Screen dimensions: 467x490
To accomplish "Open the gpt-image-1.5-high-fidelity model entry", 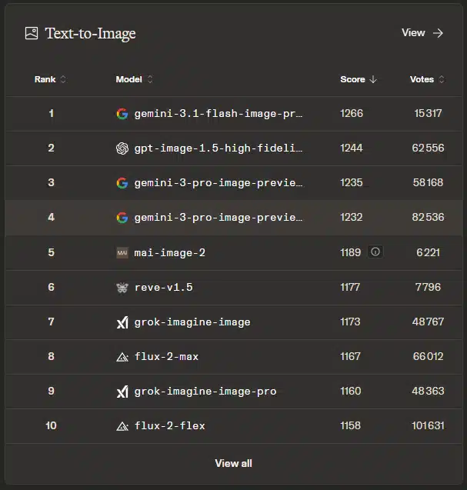I will click(x=218, y=148).
